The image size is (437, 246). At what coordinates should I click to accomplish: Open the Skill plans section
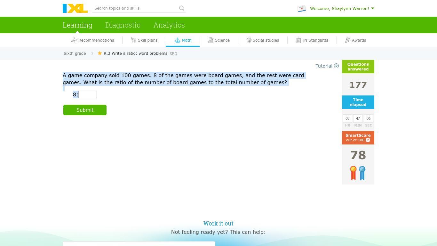[x=144, y=40]
